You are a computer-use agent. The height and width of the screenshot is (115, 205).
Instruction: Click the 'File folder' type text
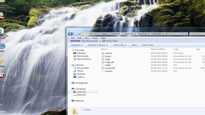pos(178,53)
